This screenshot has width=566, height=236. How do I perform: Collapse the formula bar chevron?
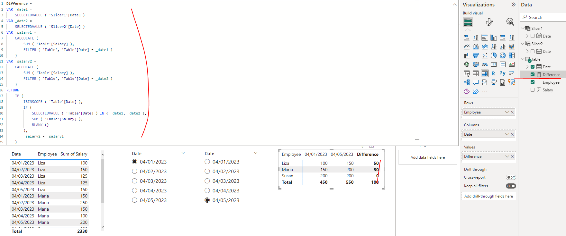[x=454, y=4]
